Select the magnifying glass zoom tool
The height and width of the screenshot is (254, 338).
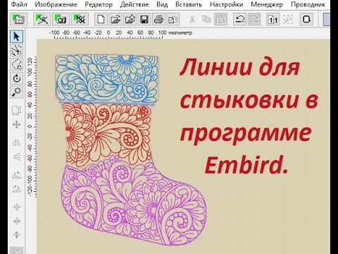[17, 92]
